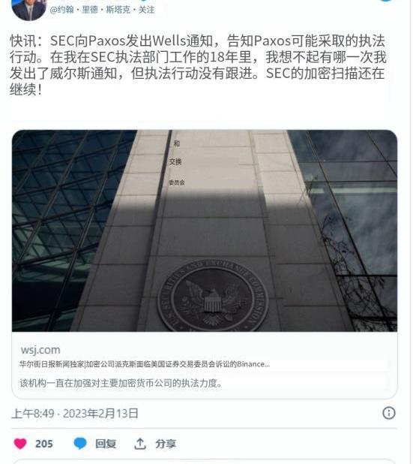The width and height of the screenshot is (416, 464).
Task: Open the SEC building photo preview
Action: [x=205, y=230]
